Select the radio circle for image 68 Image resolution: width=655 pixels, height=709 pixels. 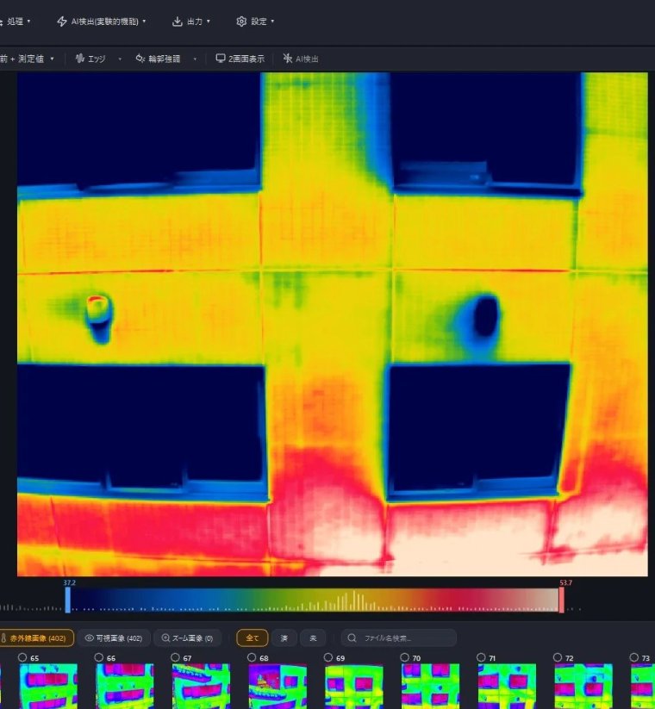pyautogui.click(x=252, y=657)
